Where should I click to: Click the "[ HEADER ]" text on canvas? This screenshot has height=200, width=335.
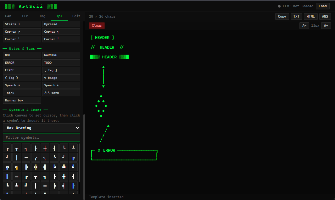102,38
